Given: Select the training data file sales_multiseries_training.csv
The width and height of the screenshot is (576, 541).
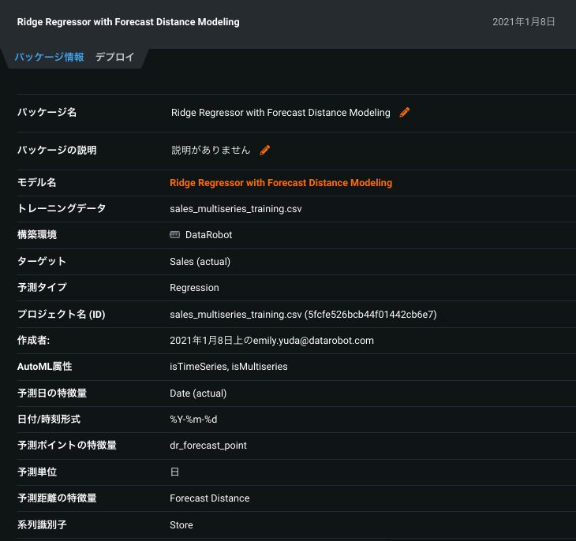Looking at the screenshot, I should coord(236,209).
